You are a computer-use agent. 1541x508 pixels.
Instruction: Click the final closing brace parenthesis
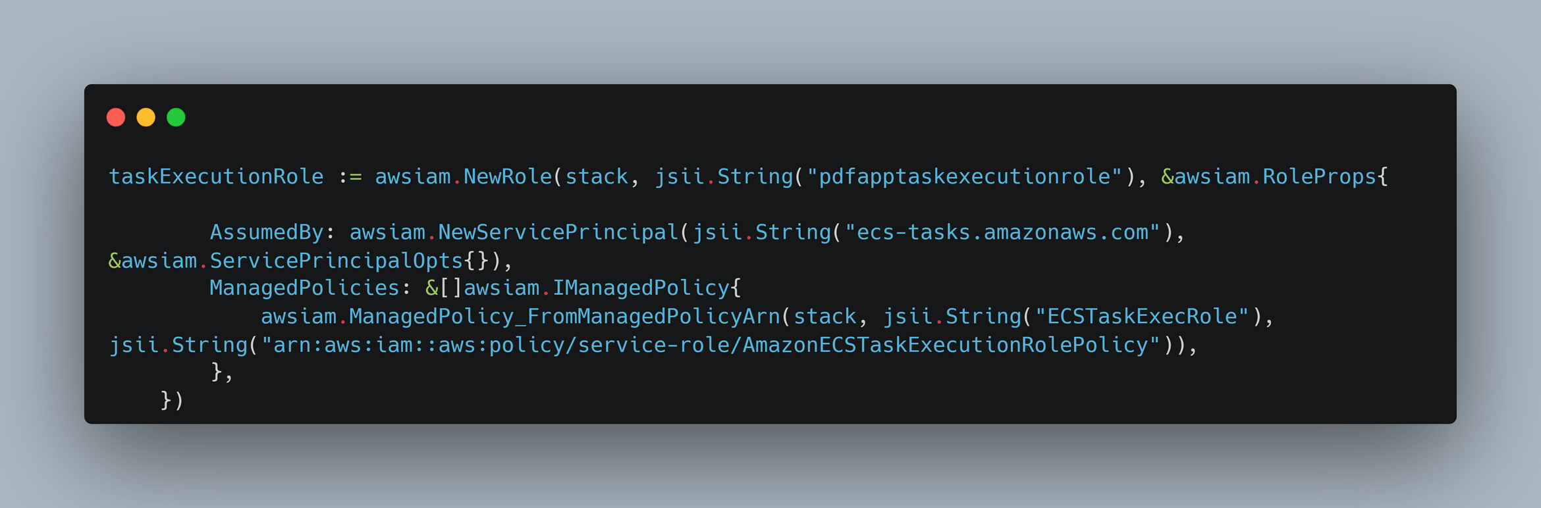click(172, 400)
